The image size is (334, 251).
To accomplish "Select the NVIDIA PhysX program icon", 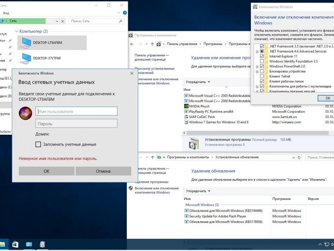I will (x=186, y=106).
